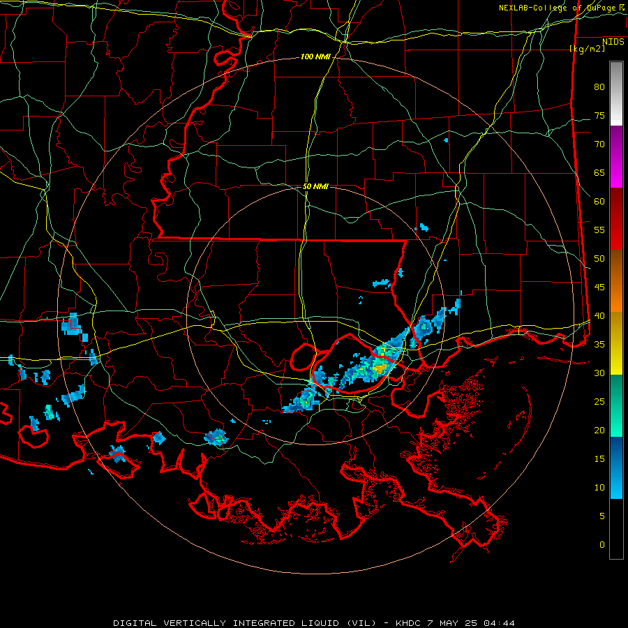Select the 15 value on the scale
The width and height of the screenshot is (628, 628).
pyautogui.click(x=599, y=459)
